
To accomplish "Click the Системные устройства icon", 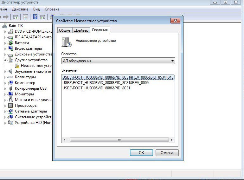I will click(x=10, y=117).
